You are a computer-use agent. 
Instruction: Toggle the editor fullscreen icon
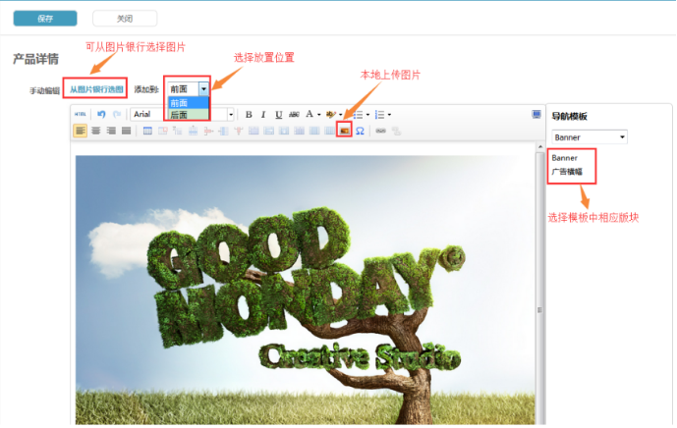pos(536,114)
